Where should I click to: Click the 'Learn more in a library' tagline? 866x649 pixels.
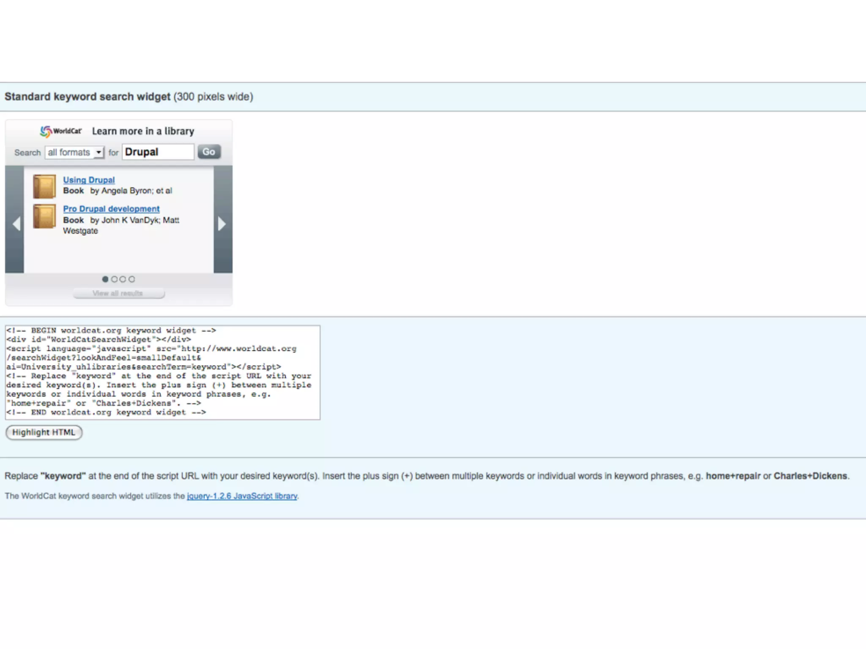point(143,131)
